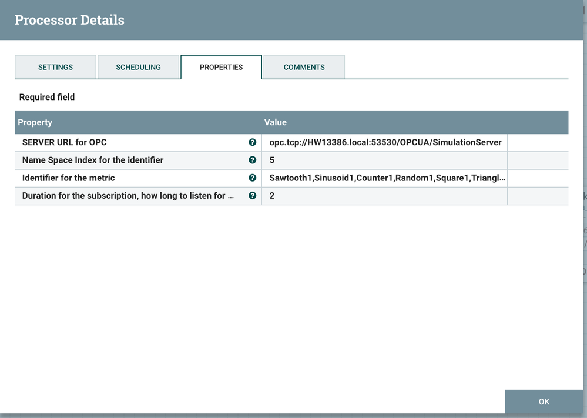Image resolution: width=587 pixels, height=418 pixels.
Task: Select the Name Space Index property name
Action: 93,160
